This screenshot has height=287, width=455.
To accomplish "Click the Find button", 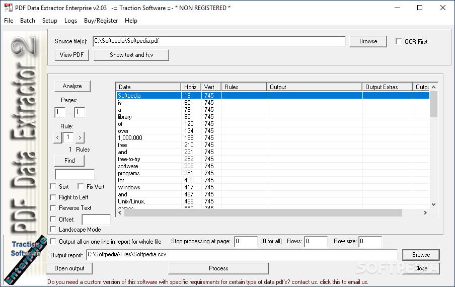I will point(69,161).
